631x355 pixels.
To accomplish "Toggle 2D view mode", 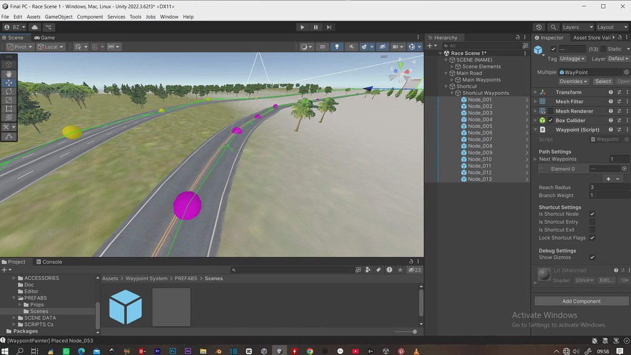I will coord(322,47).
